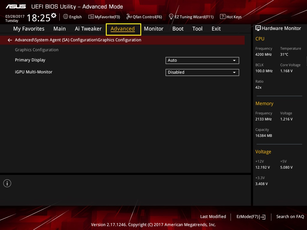Launch EZ Tuning Wizard(F11)
The image size is (307, 230).
tap(191, 17)
